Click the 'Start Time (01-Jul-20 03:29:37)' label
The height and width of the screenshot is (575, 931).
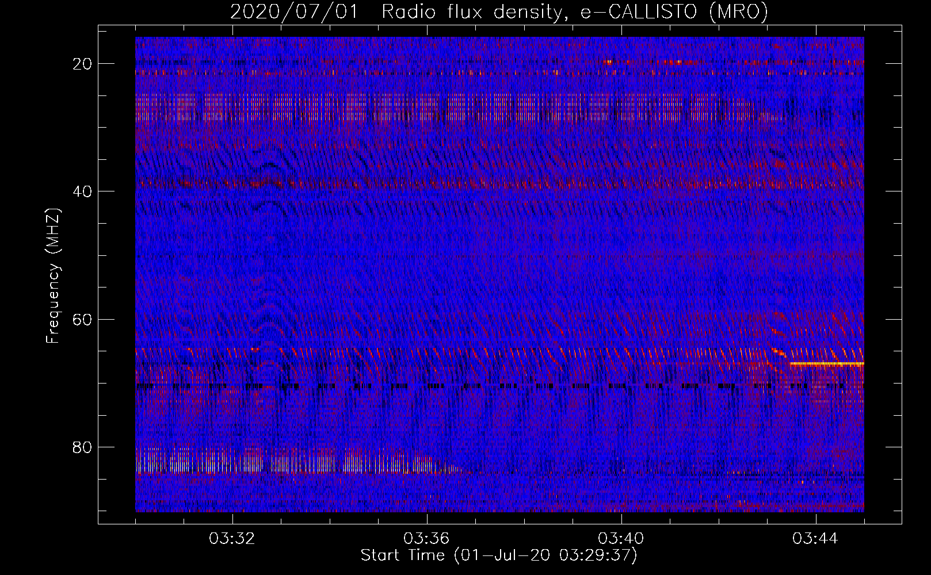pyautogui.click(x=499, y=555)
